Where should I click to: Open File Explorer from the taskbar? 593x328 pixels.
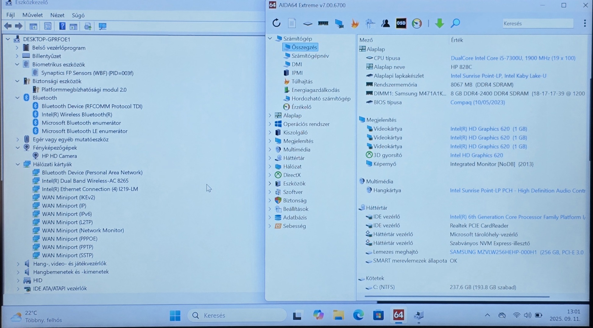coord(339,315)
